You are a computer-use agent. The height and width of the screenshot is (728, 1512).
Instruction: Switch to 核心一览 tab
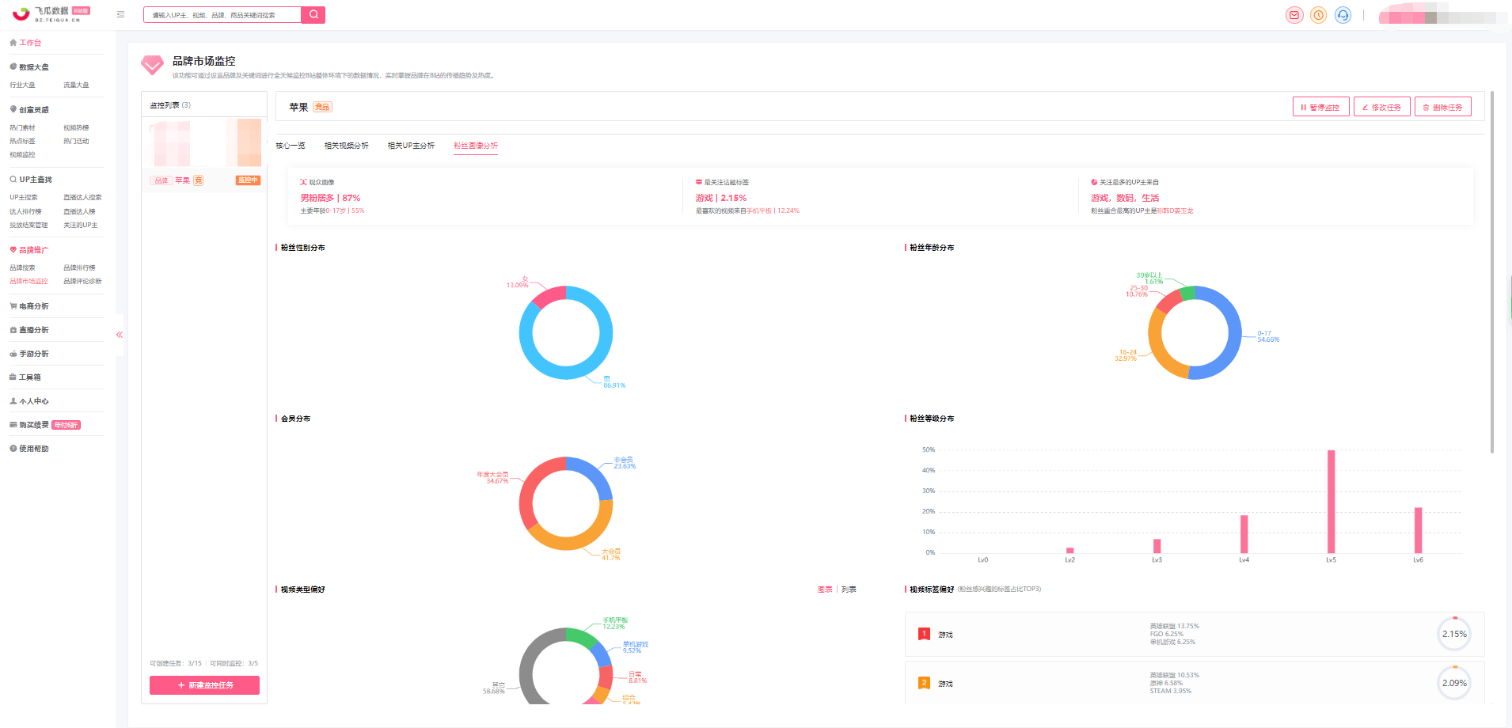pyautogui.click(x=291, y=146)
